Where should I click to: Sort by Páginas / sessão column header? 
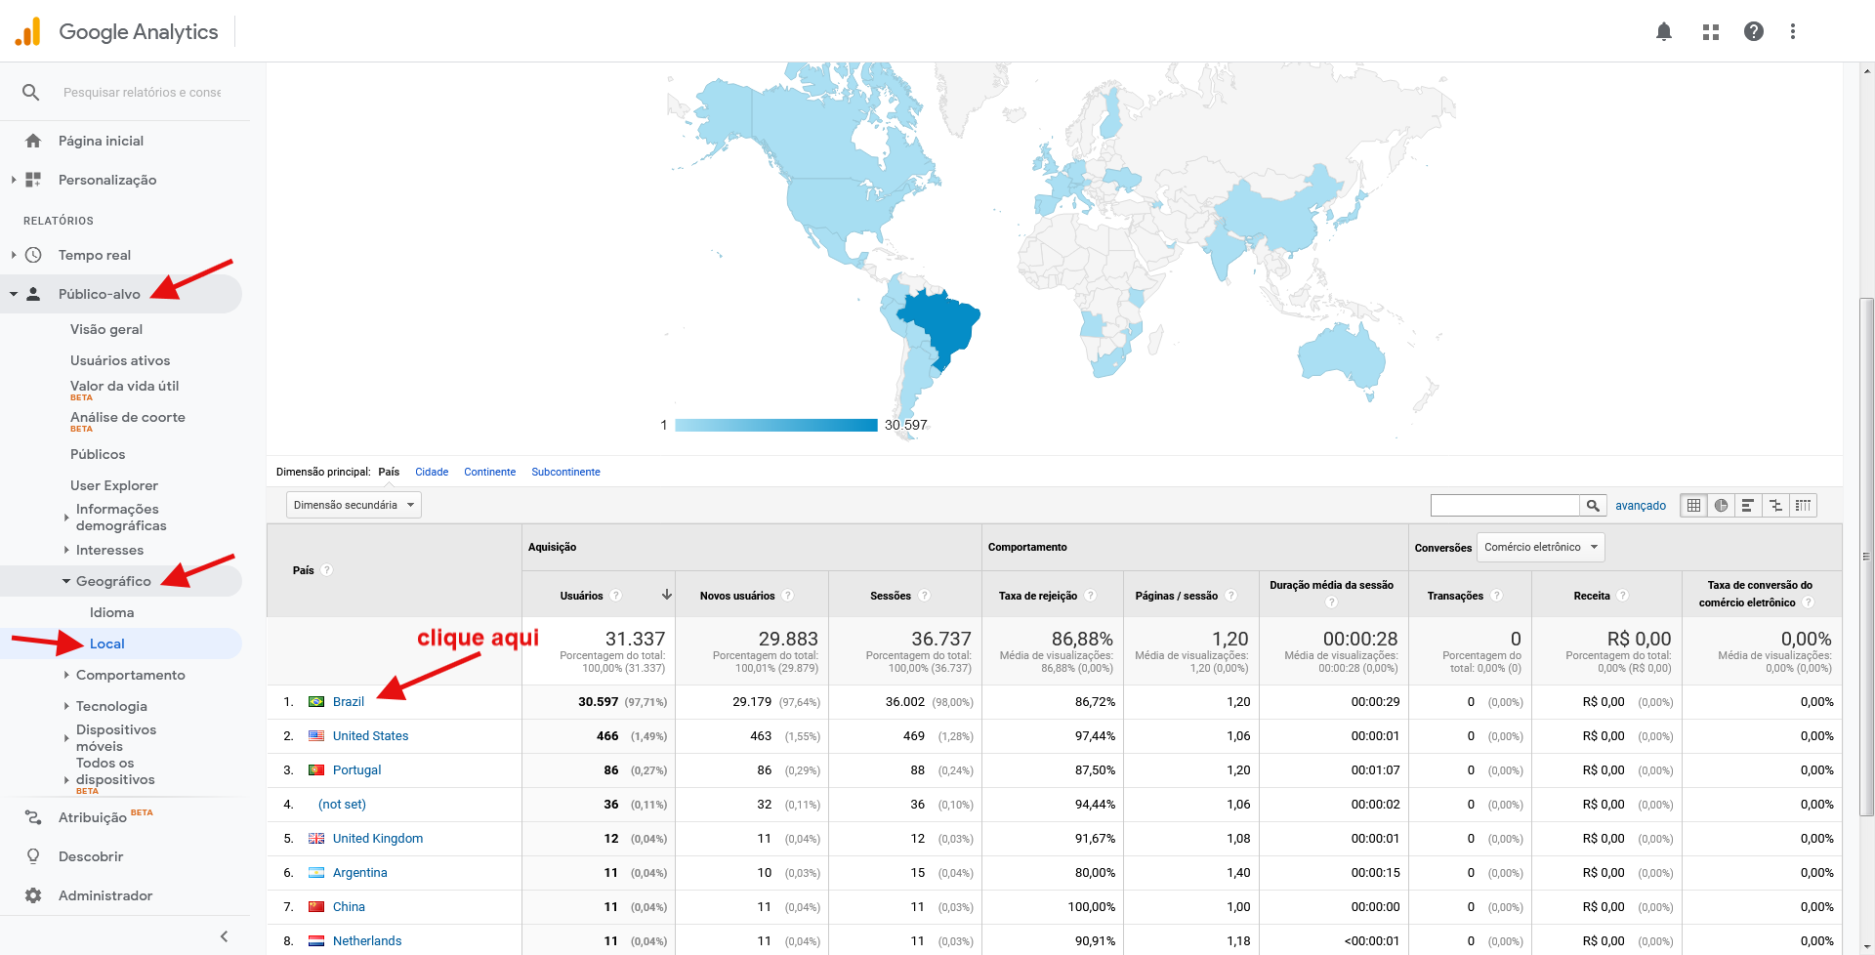(x=1176, y=596)
